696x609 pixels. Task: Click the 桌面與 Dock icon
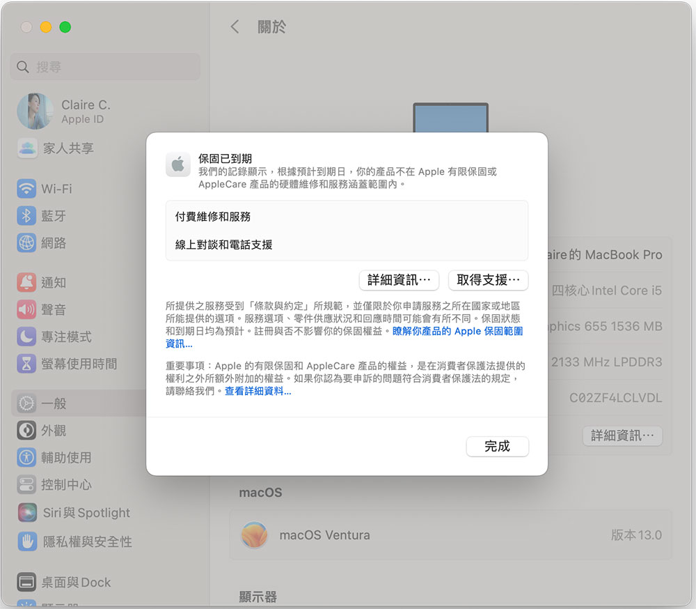pyautogui.click(x=26, y=582)
